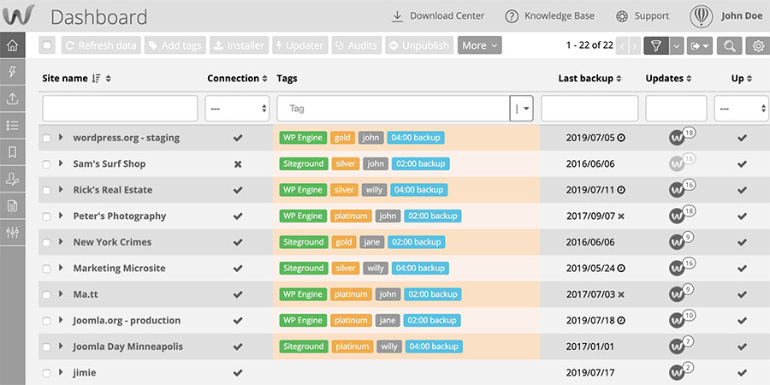Open the upload tray sidebar icon

(12, 98)
